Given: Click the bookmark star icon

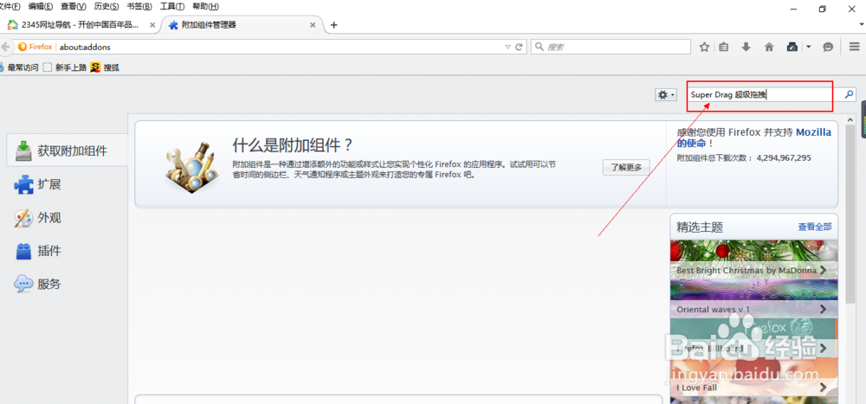Looking at the screenshot, I should point(704,47).
